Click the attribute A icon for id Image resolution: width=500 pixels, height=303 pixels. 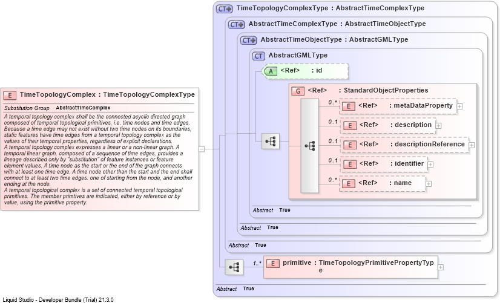pyautogui.click(x=271, y=71)
